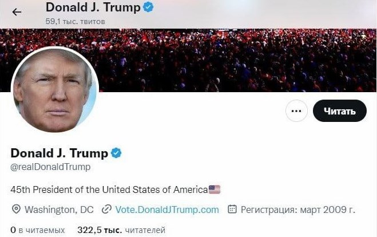Open the three-dot more options button

click(296, 111)
